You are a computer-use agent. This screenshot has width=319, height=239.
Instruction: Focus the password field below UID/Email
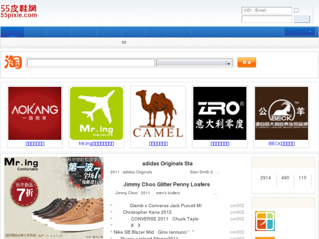pyautogui.click(x=267, y=19)
